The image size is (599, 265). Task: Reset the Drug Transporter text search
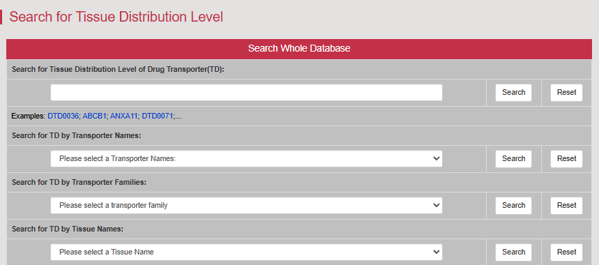tap(566, 93)
